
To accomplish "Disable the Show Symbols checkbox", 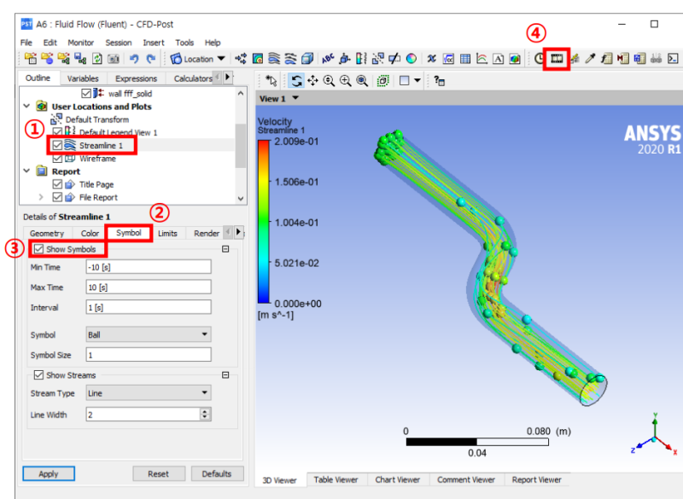I will click(x=38, y=249).
